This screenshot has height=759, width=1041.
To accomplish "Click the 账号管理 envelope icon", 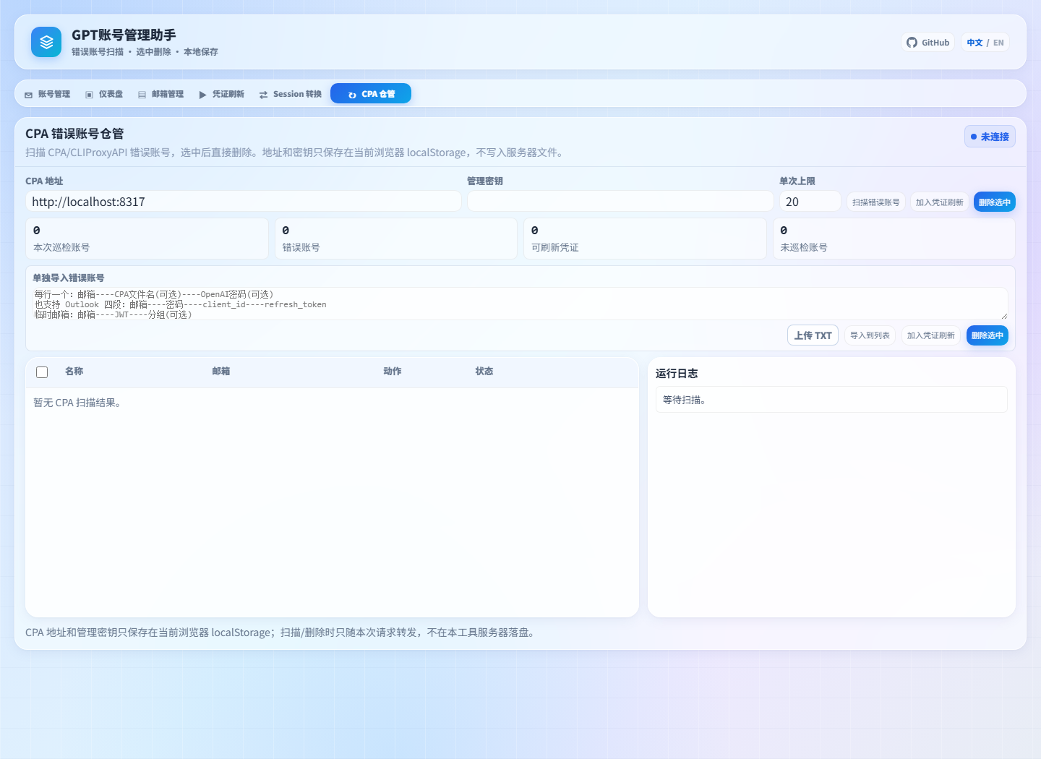I will (29, 95).
